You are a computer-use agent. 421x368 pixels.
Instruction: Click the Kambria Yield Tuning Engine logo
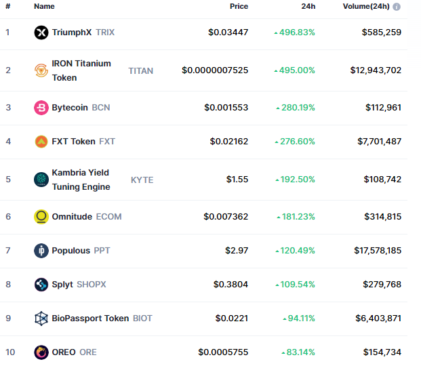point(41,180)
